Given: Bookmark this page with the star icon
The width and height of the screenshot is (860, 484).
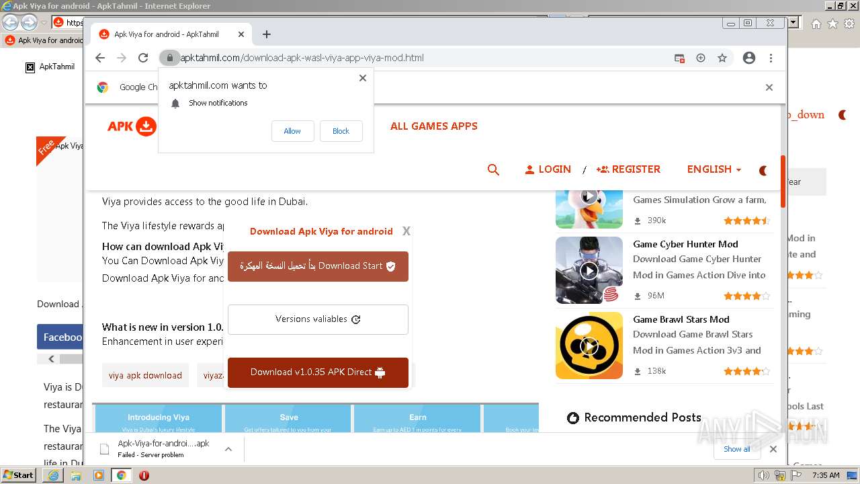Looking at the screenshot, I should (x=722, y=58).
